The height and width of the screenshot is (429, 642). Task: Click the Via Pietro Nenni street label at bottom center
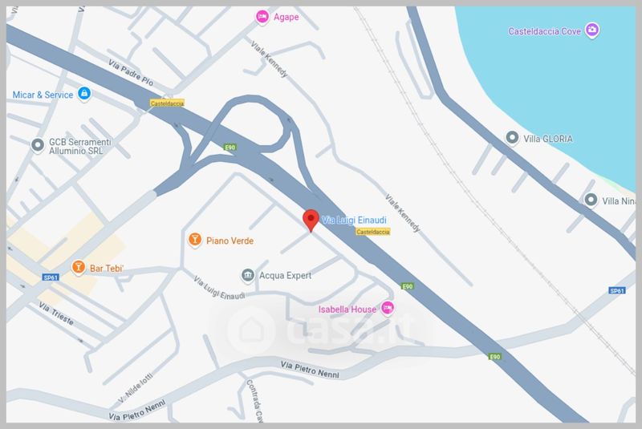click(x=310, y=370)
